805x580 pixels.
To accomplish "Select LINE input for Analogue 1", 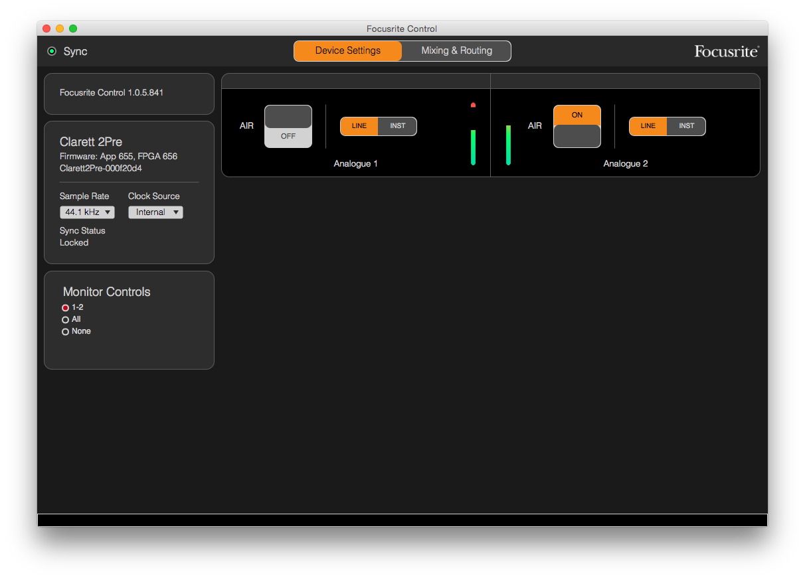I will click(359, 126).
